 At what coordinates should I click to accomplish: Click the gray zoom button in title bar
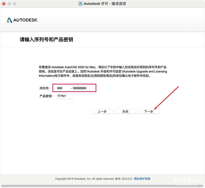(15, 4)
